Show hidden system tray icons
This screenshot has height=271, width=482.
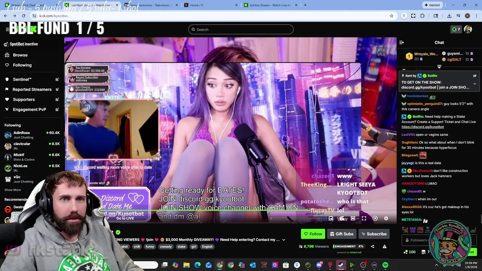pos(437,265)
